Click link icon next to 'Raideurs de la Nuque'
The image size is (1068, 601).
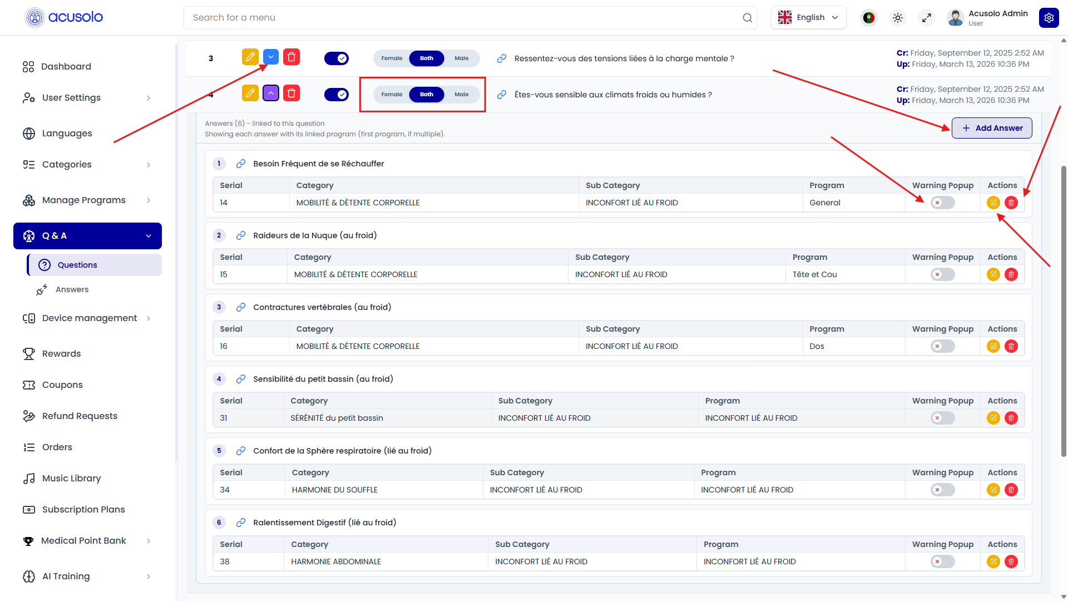241,235
